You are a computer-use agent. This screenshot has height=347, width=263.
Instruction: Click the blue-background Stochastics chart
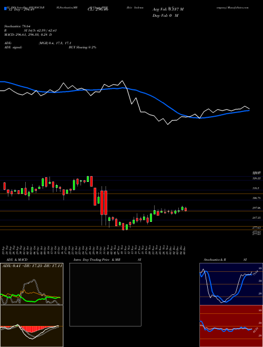tap(231, 284)
